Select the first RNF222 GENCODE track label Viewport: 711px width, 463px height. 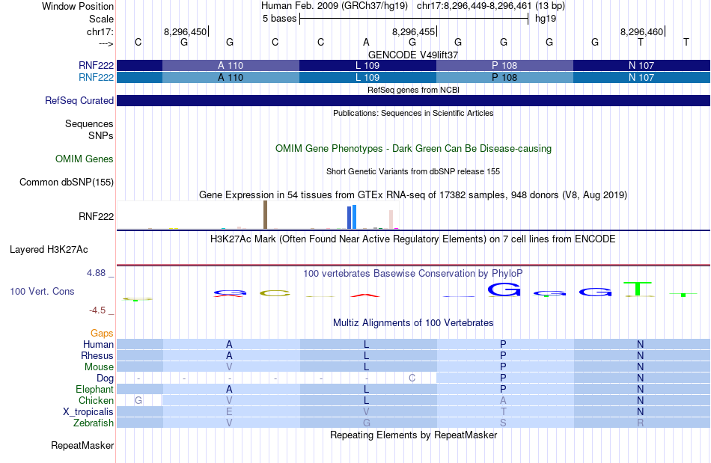(x=96, y=65)
